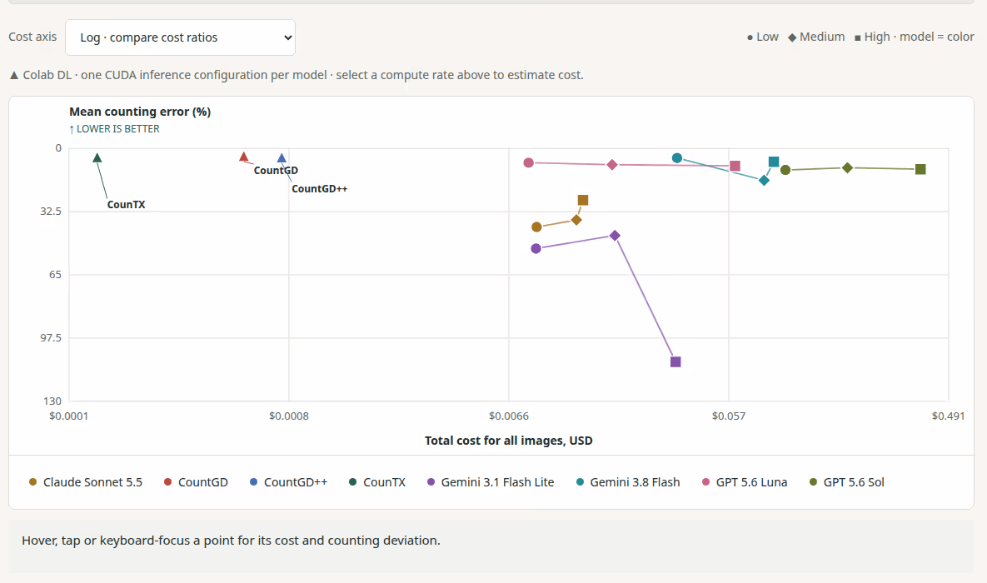Select Gemini 3.8 Flash teal square point

tap(774, 162)
